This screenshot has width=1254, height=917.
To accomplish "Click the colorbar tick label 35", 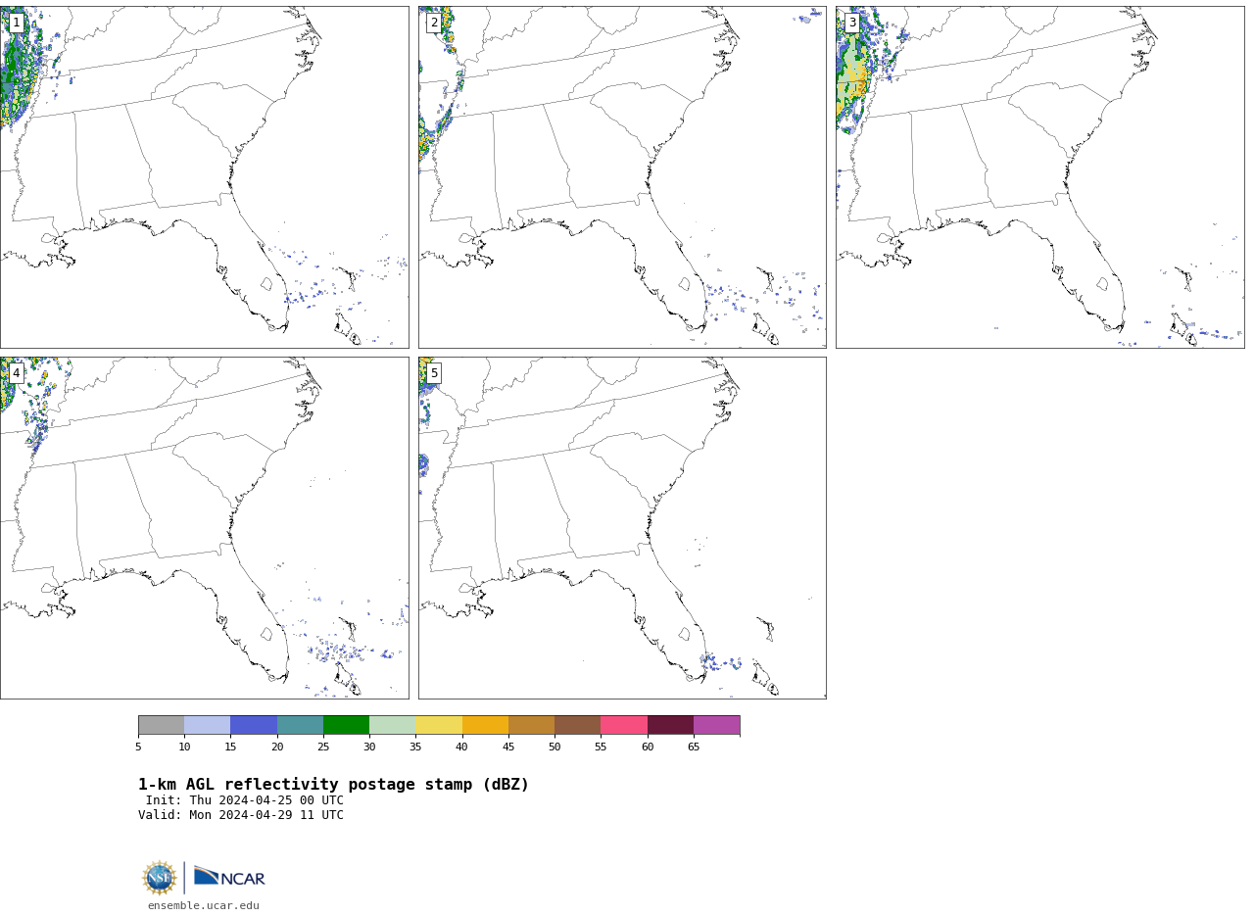I will click(415, 748).
